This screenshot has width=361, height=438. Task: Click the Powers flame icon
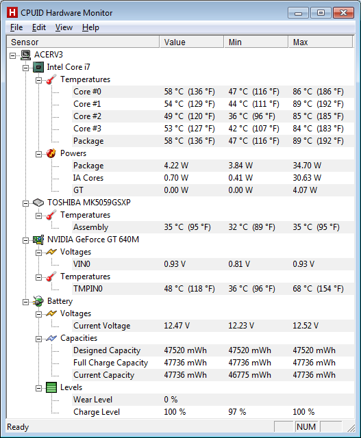click(x=51, y=153)
